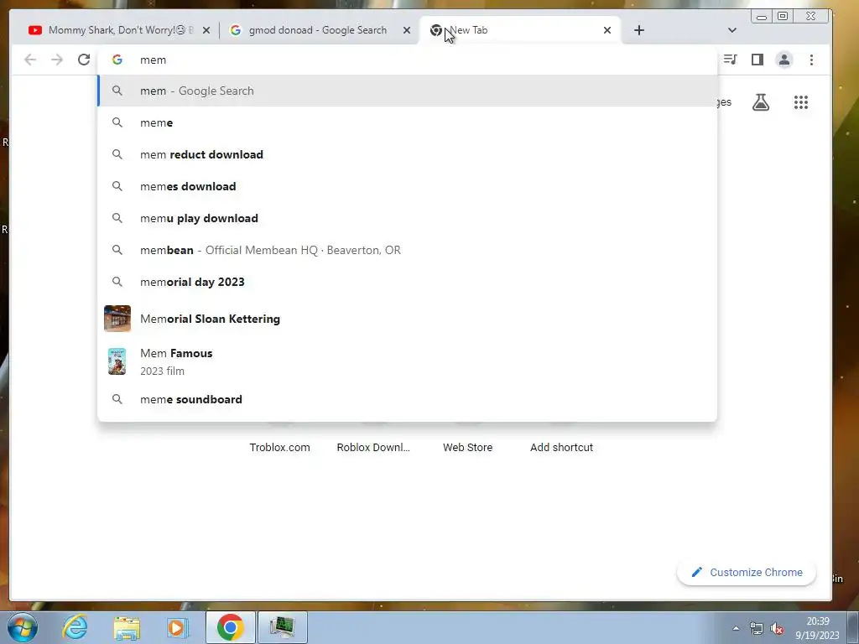The width and height of the screenshot is (859, 644).
Task: Close the Mommy Shark YouTube tab
Action: point(206,30)
